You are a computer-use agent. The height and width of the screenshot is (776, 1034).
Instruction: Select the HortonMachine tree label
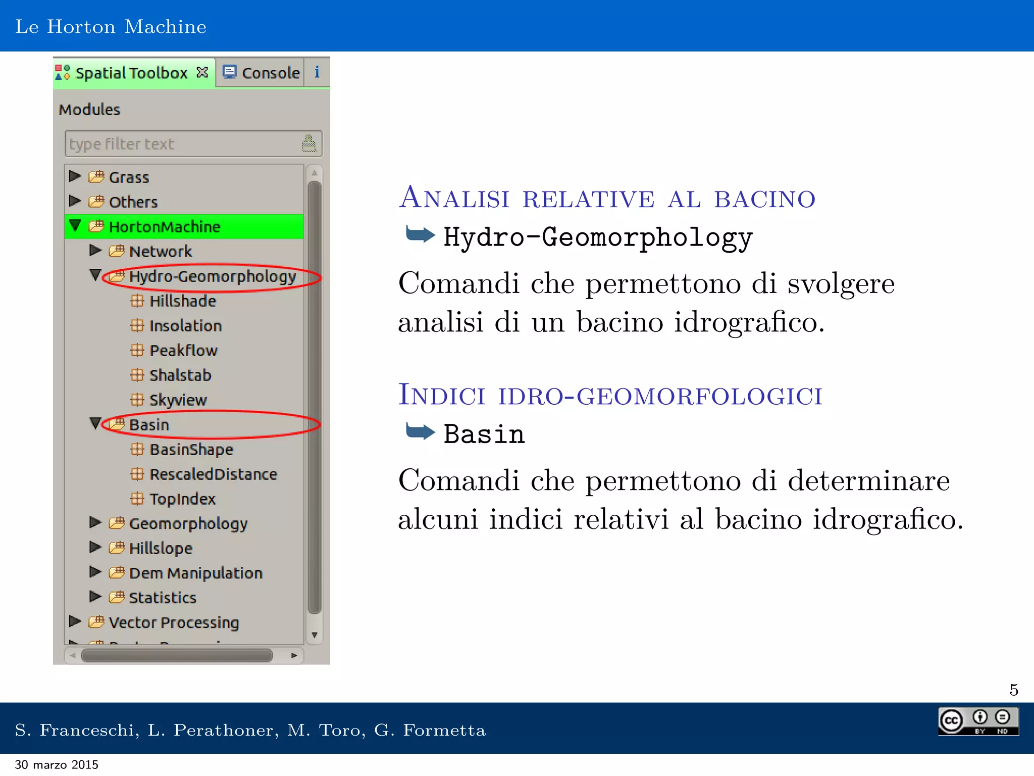click(165, 227)
